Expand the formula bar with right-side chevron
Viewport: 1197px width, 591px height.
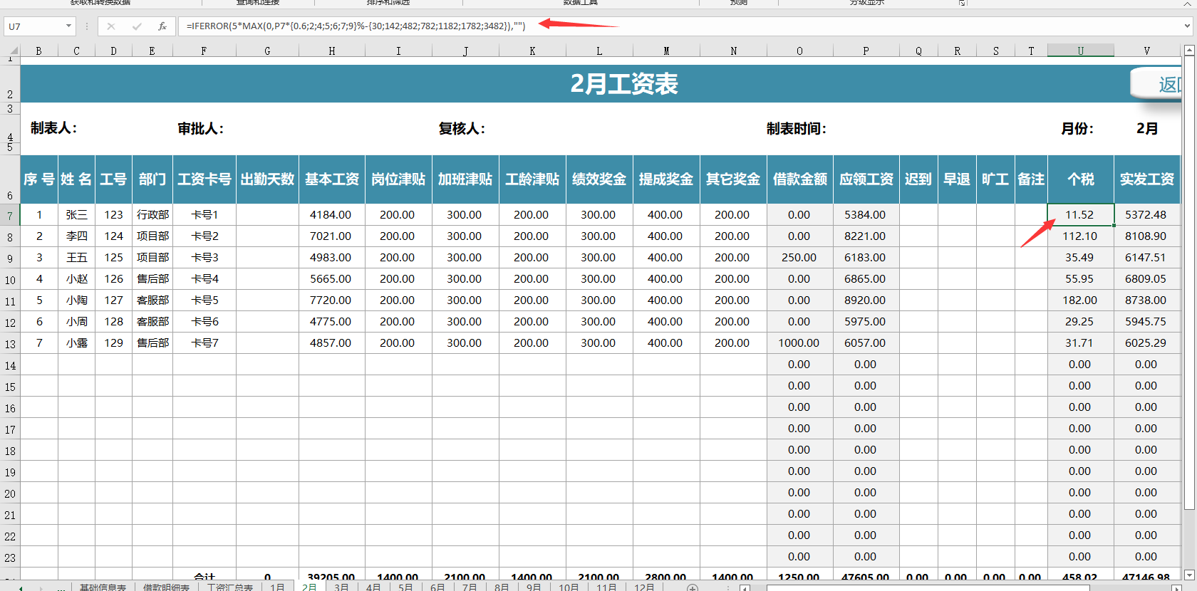(1187, 26)
